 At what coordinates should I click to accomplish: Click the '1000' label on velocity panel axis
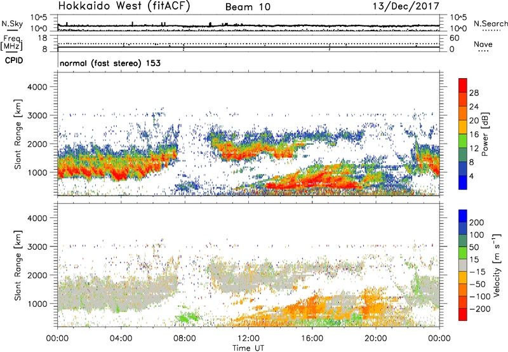[37, 304]
